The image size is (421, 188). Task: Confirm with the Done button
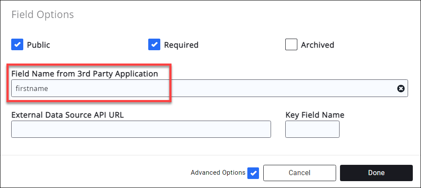376,173
